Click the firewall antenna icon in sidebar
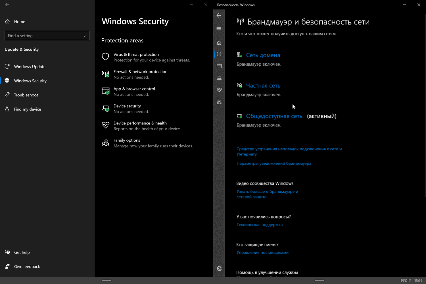This screenshot has width=426, height=284. click(219, 54)
